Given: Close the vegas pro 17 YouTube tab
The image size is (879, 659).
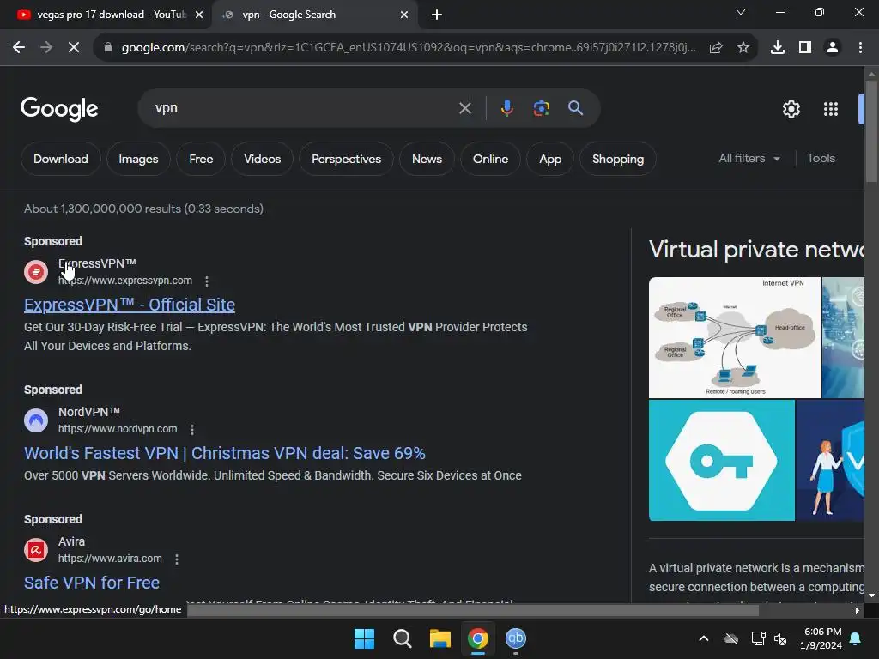Looking at the screenshot, I should click(x=199, y=15).
